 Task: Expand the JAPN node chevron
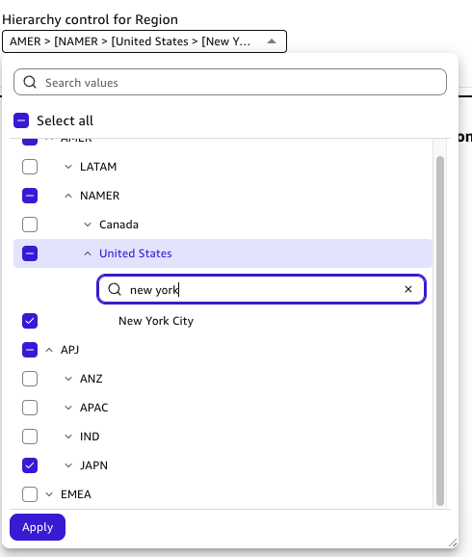68,465
